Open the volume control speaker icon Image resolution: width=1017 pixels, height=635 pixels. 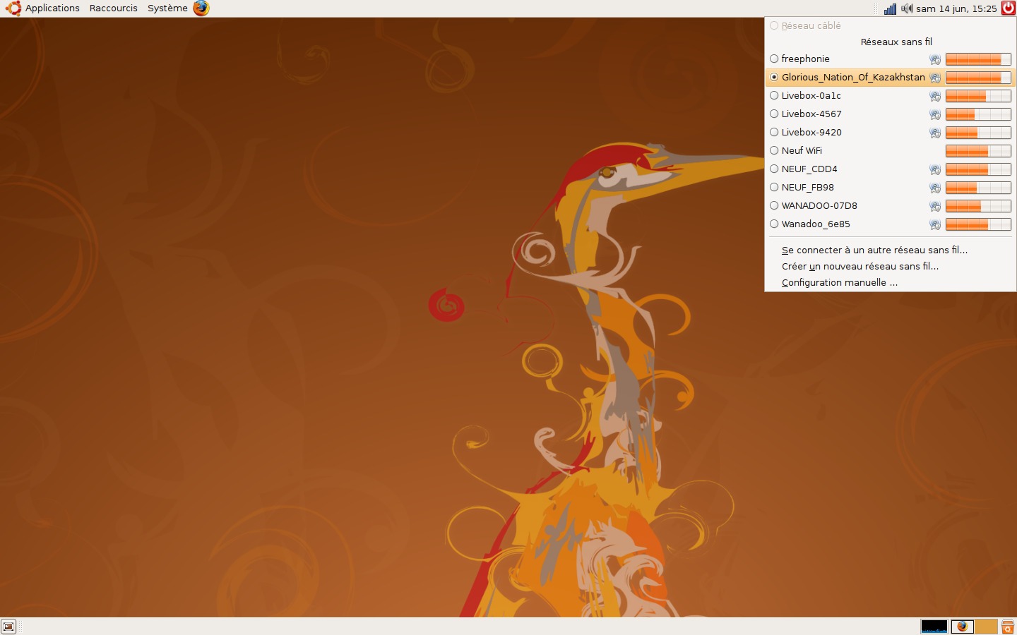click(x=907, y=8)
